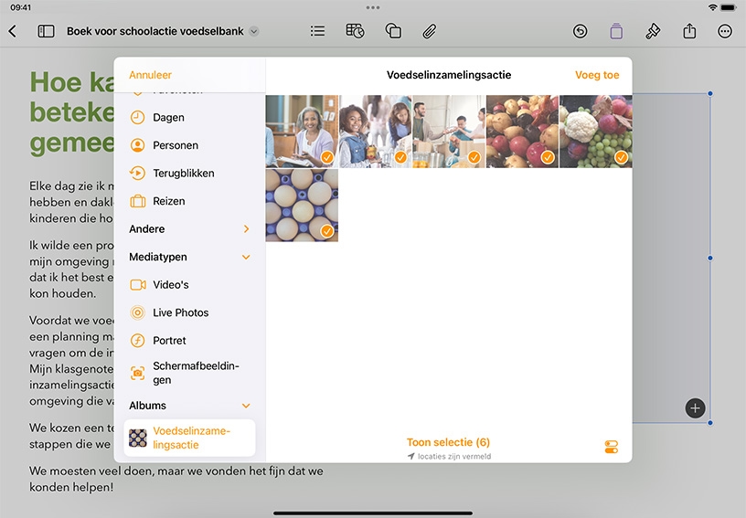Click the Personen person icon
Image resolution: width=746 pixels, height=518 pixels.
137,145
